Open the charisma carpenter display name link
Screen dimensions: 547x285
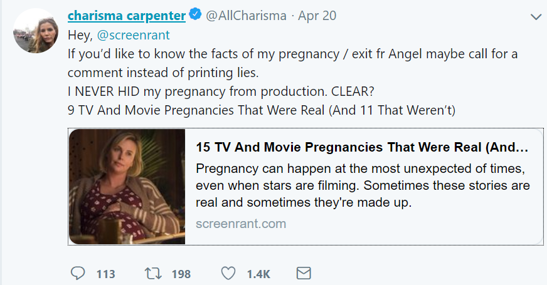click(x=127, y=16)
